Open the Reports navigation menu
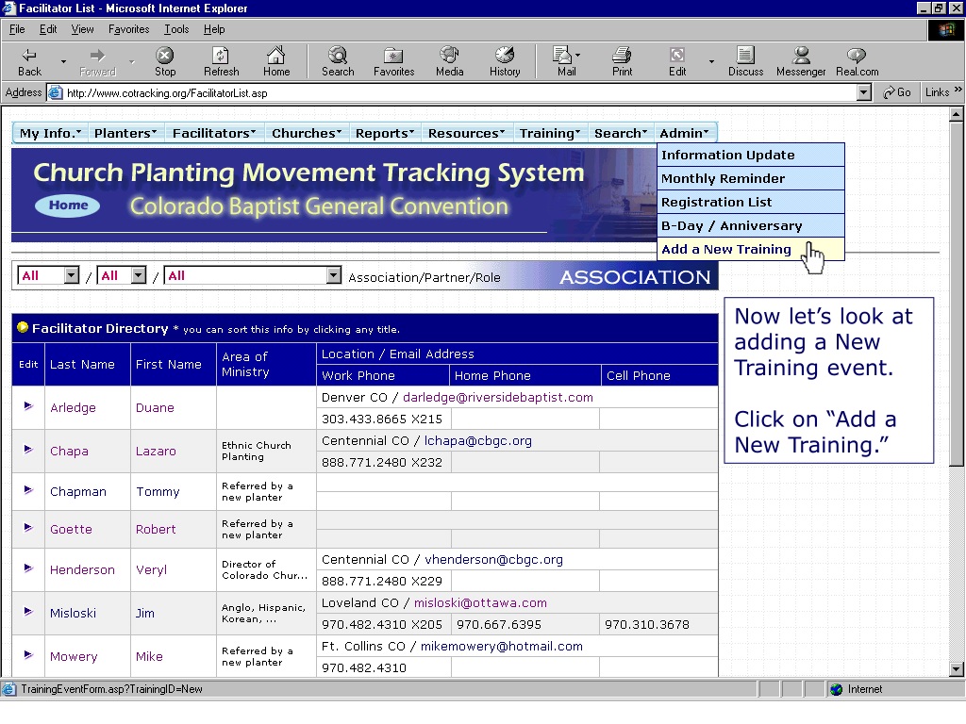The height and width of the screenshot is (724, 966). click(x=385, y=134)
